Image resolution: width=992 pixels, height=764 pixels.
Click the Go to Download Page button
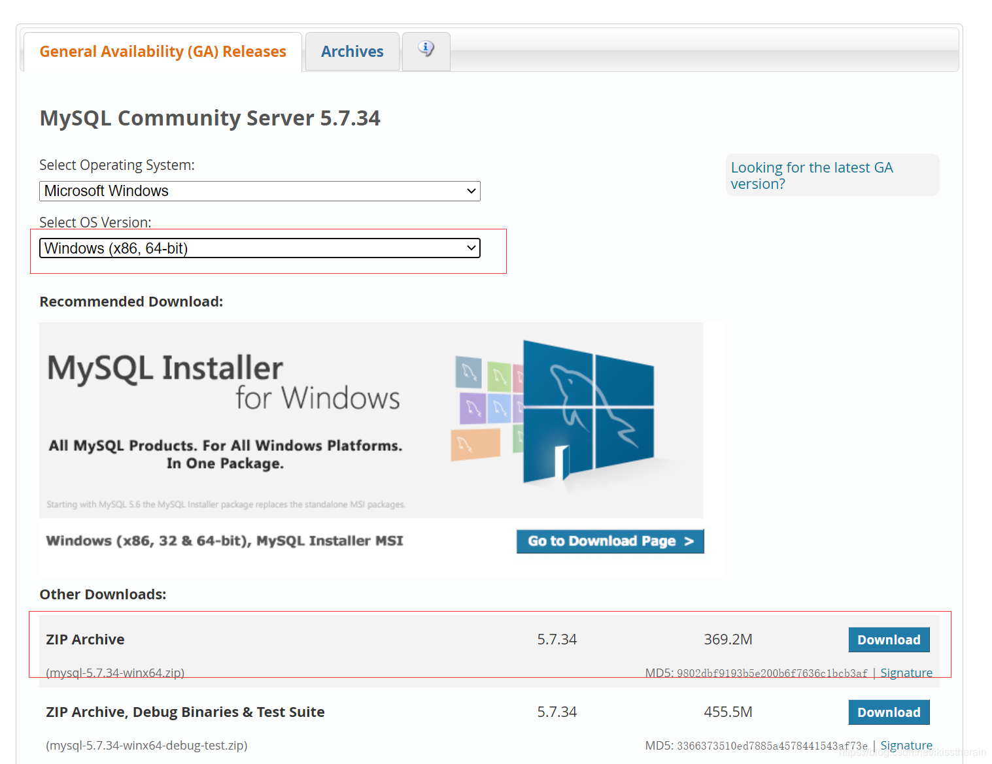click(610, 541)
